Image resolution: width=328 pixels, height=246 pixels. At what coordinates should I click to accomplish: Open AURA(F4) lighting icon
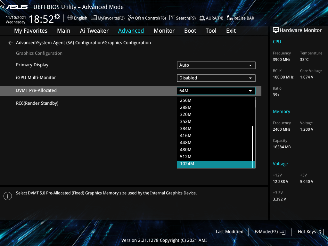[202, 18]
